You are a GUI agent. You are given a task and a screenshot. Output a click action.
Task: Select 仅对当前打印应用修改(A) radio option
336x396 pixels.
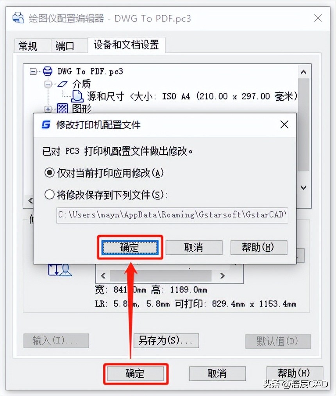tap(50, 173)
